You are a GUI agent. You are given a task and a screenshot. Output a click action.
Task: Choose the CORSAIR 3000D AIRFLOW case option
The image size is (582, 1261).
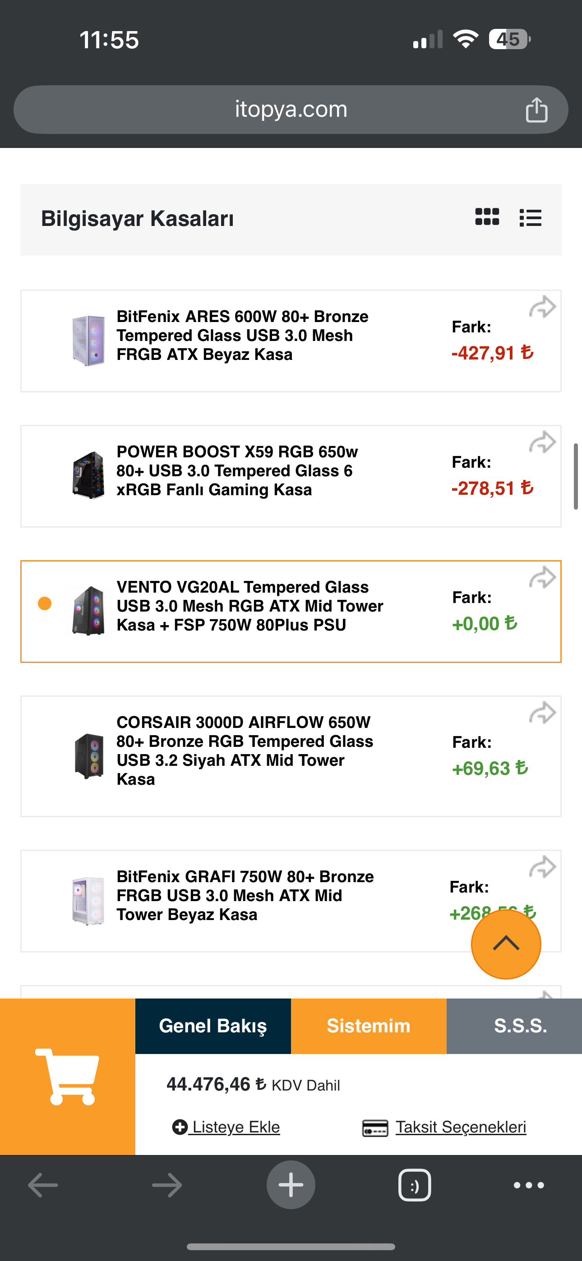245,750
